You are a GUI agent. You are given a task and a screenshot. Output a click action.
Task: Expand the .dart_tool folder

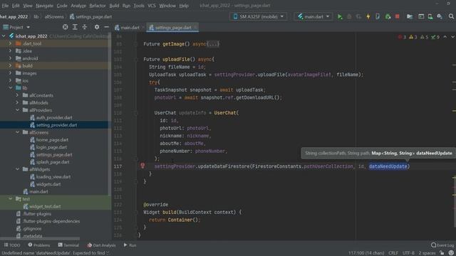pyautogui.click(x=11, y=43)
